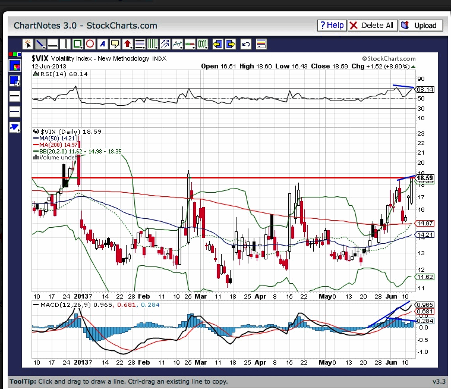Open the fill opacity option
The height and width of the screenshot is (389, 451).
point(15,81)
